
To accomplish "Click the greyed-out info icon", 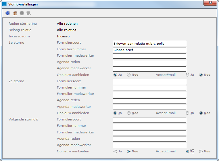I will click(x=22, y=13).
